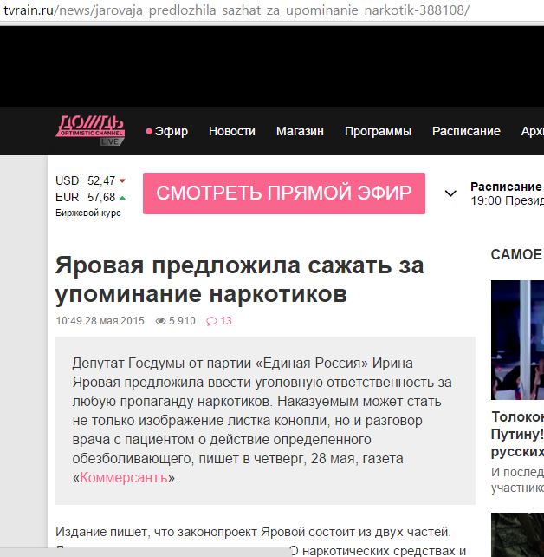Click the LIVE badge under the logo
The width and height of the screenshot is (544, 557).
tap(112, 141)
